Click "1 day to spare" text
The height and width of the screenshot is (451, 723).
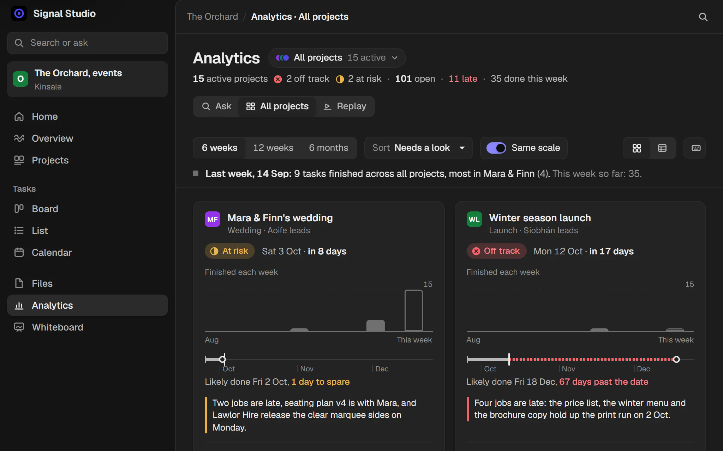[x=321, y=382]
